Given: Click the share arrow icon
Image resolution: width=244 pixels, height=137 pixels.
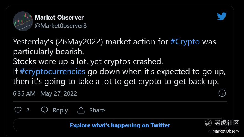Looking at the screenshot, I should [x=81, y=110].
